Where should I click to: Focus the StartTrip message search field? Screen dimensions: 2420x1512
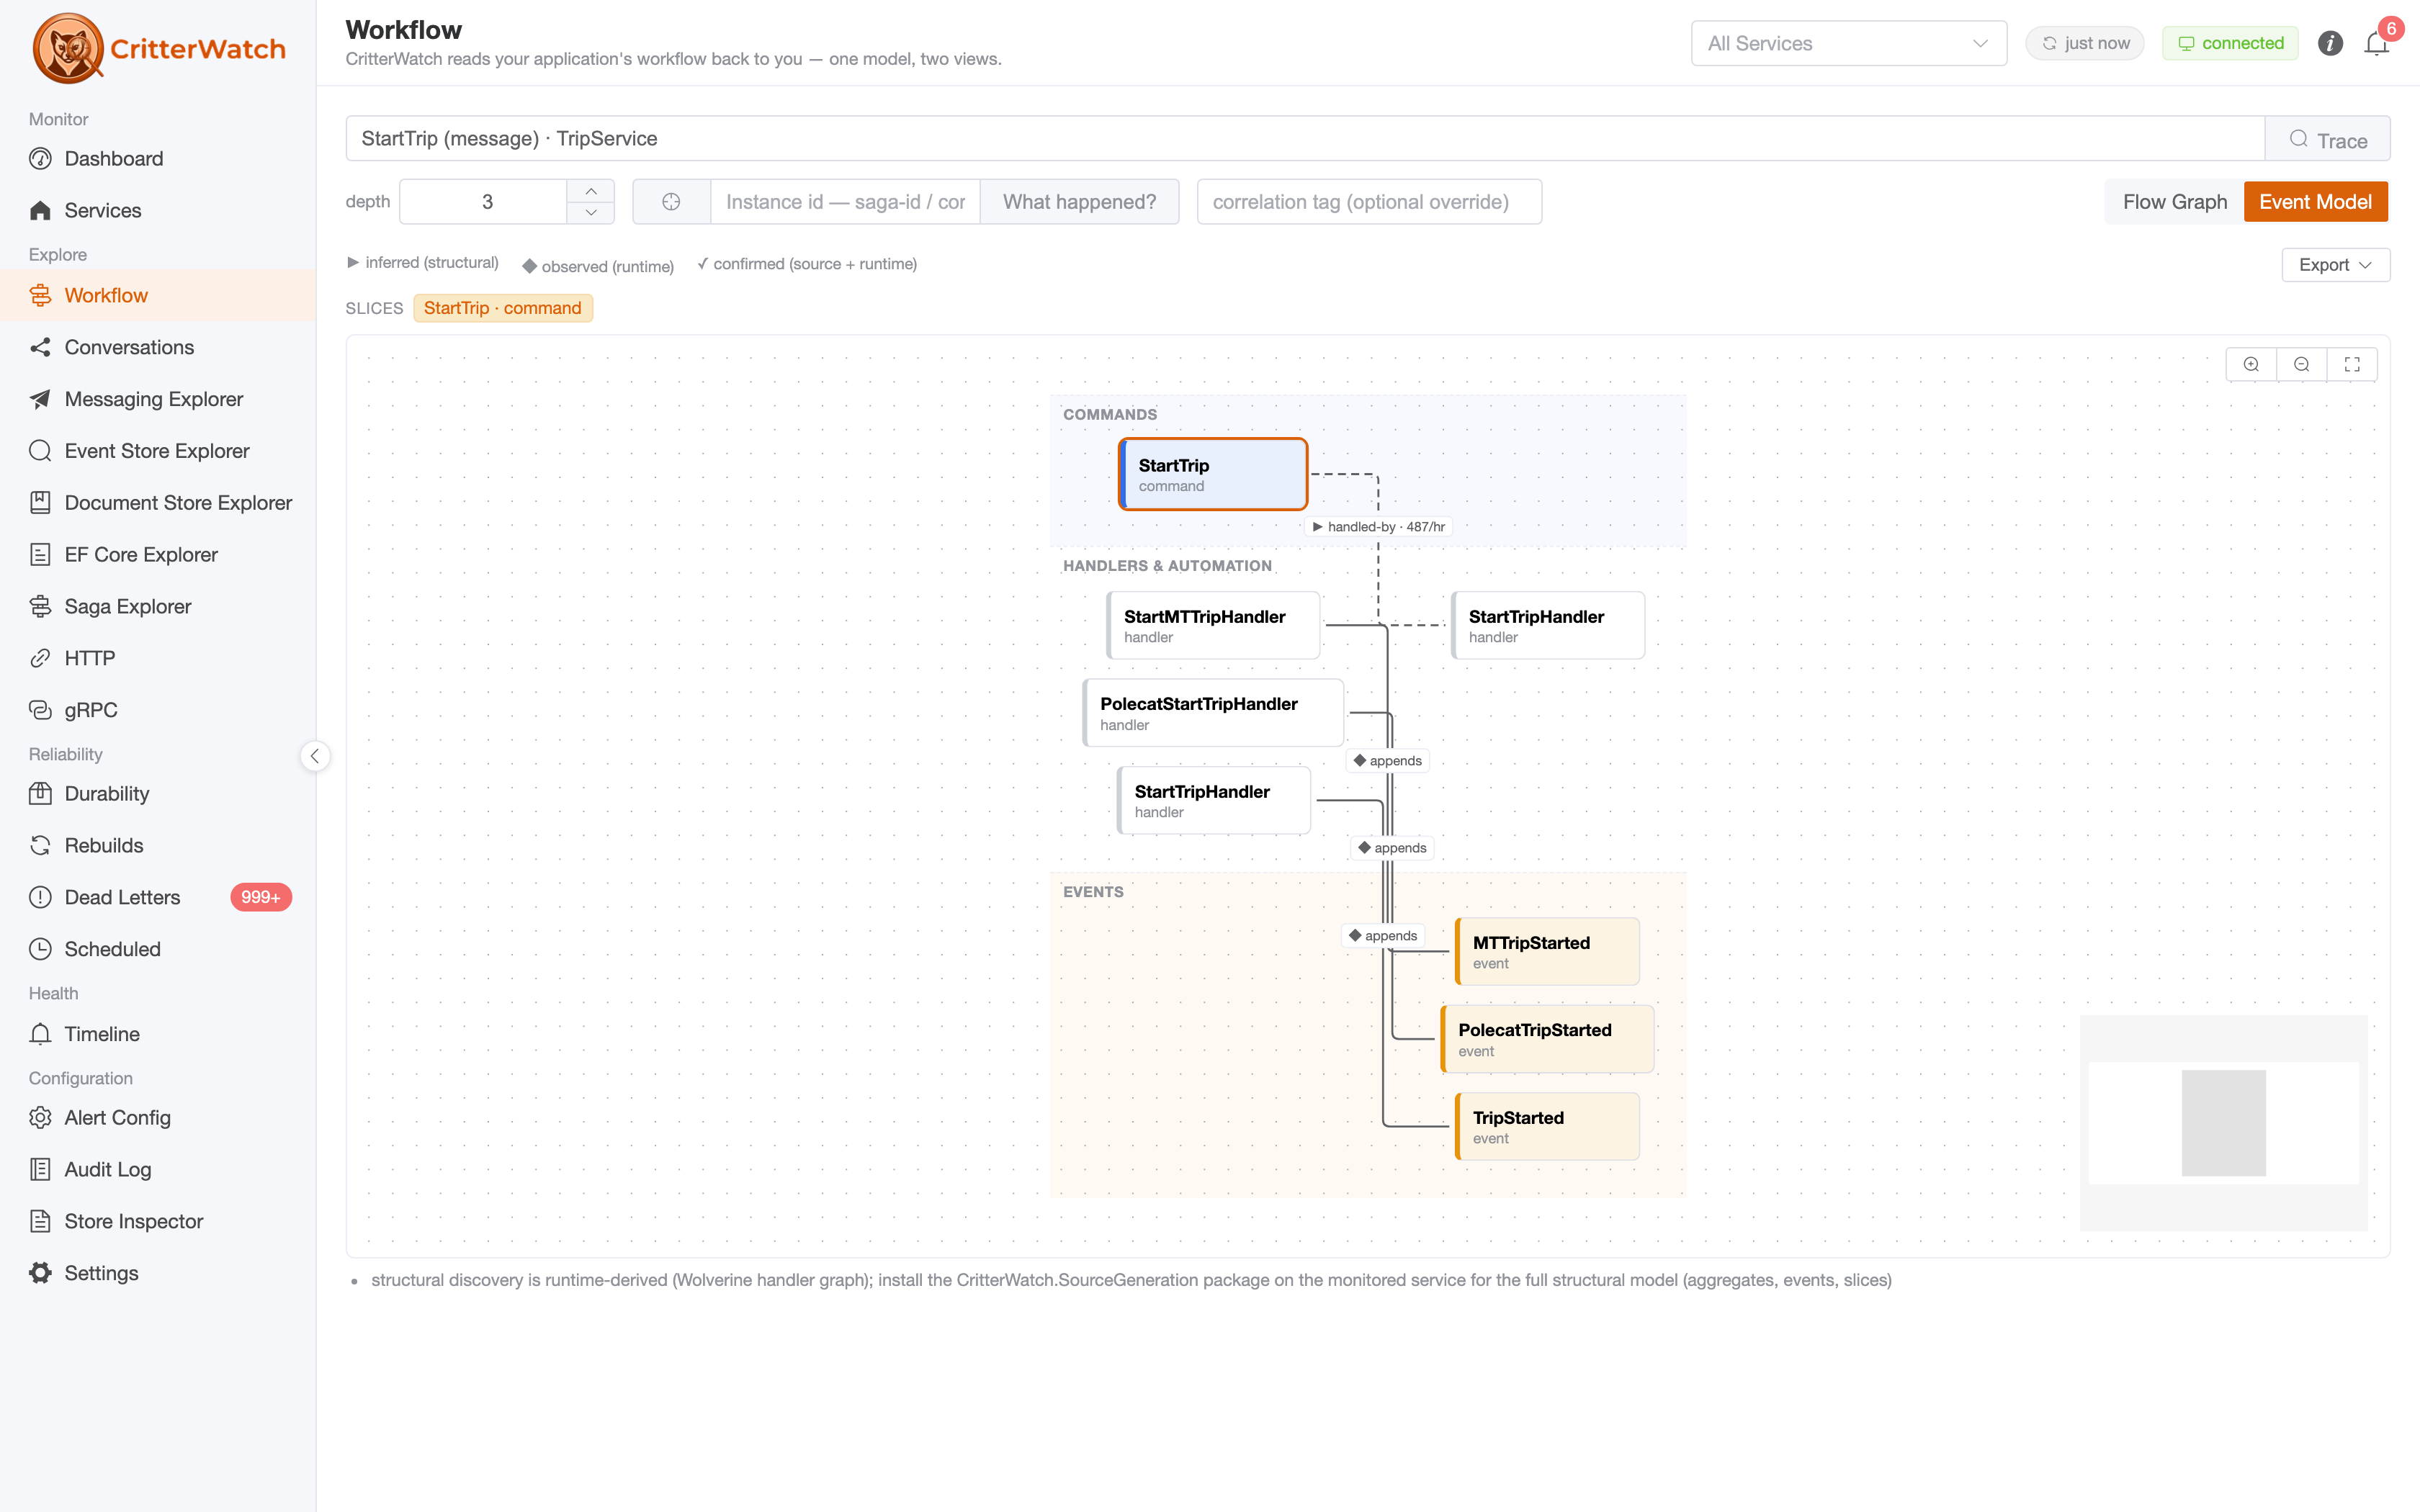click(x=1305, y=139)
